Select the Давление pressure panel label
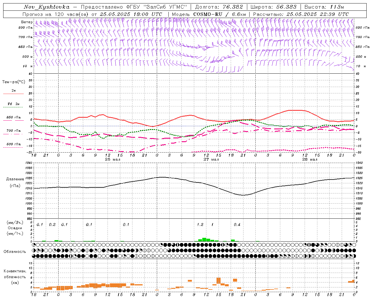Viewport: 371px width, 297px height. pyautogui.click(x=15, y=179)
